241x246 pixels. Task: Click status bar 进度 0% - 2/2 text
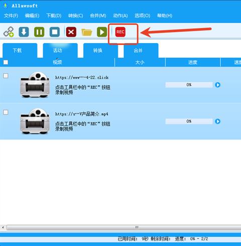pyautogui.click(x=191, y=239)
